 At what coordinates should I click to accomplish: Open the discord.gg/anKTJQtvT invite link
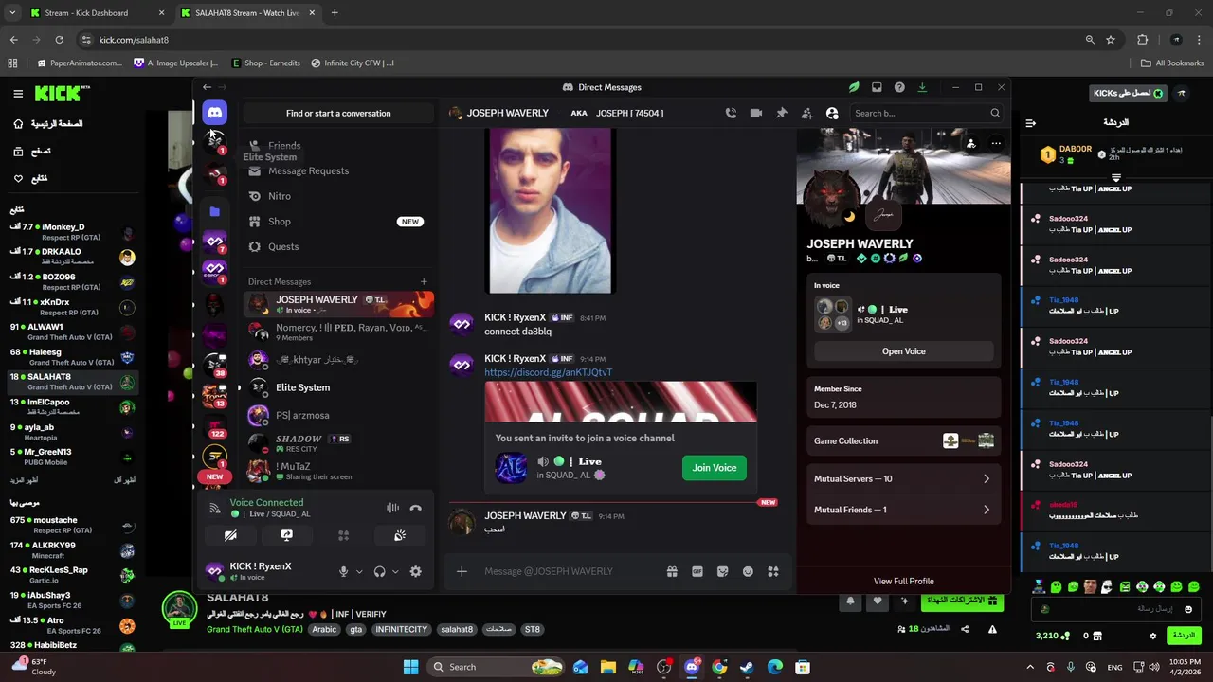click(548, 372)
